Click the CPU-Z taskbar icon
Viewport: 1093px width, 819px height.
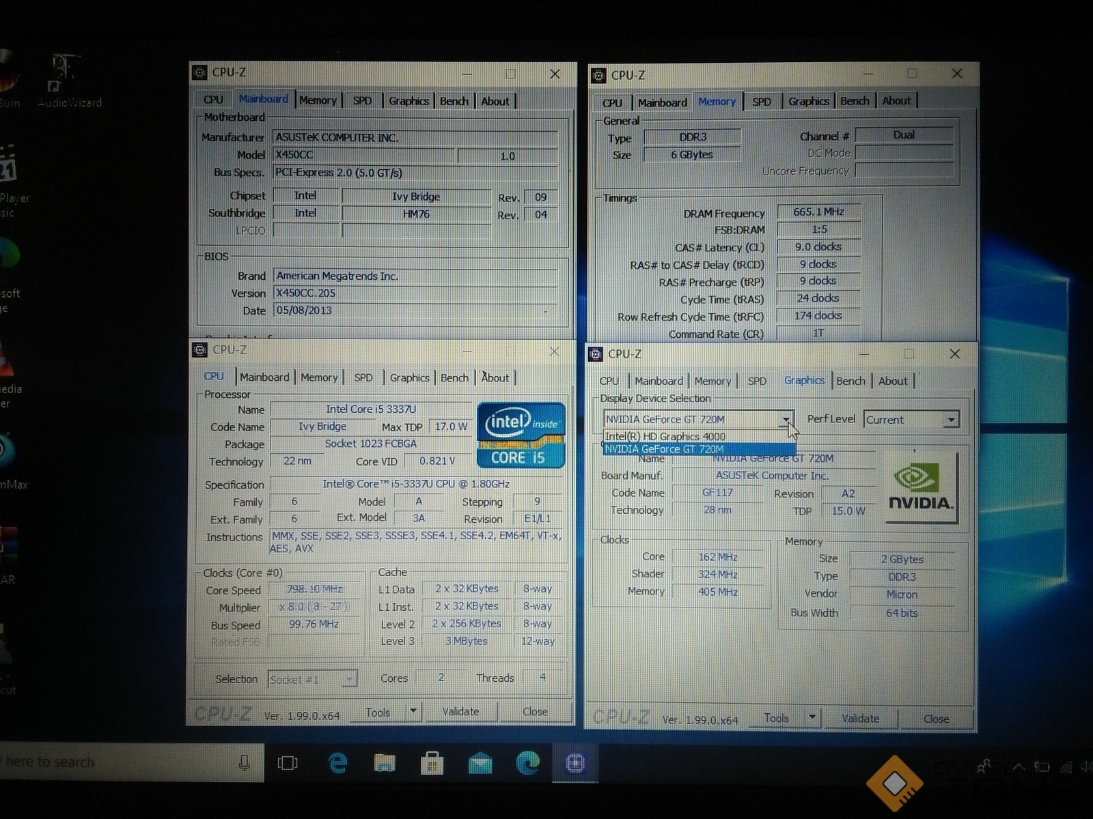tap(575, 763)
